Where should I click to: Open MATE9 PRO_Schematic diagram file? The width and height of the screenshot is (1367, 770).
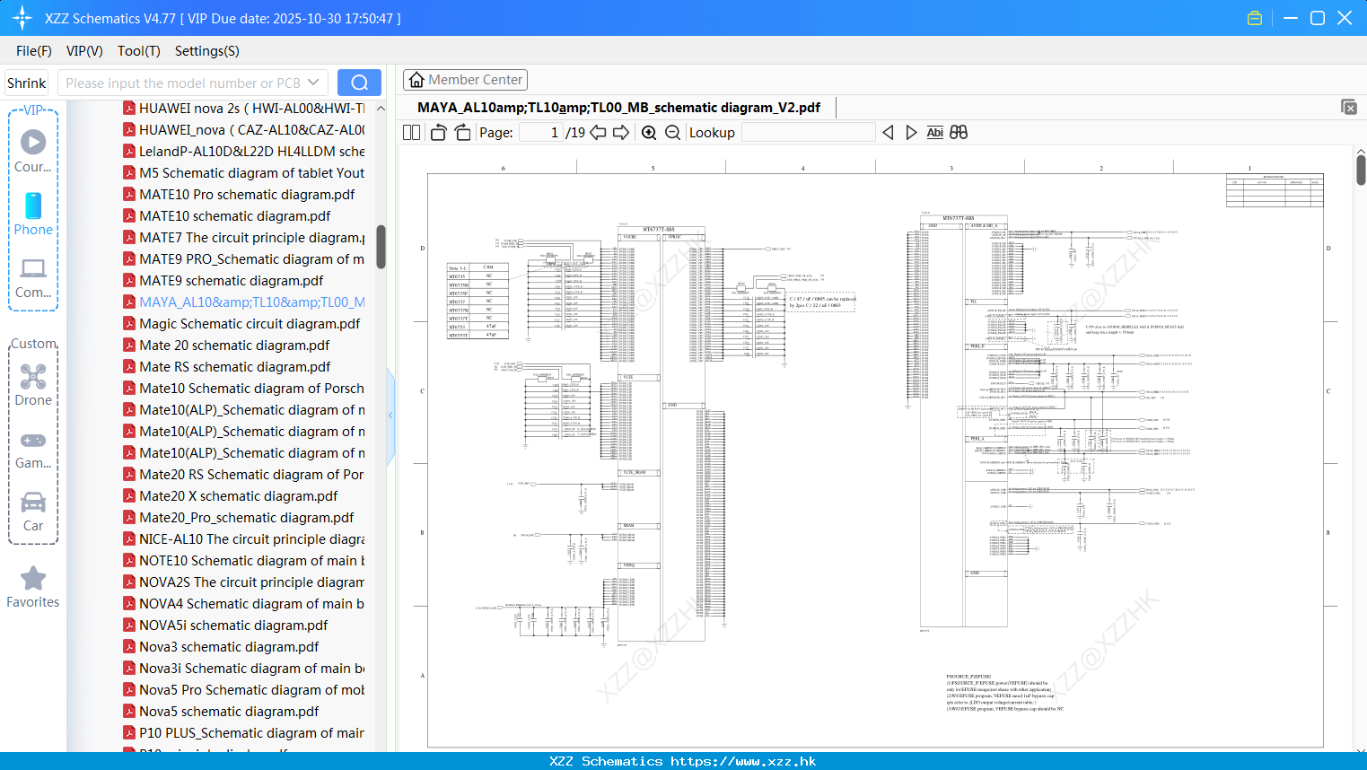pyautogui.click(x=243, y=258)
